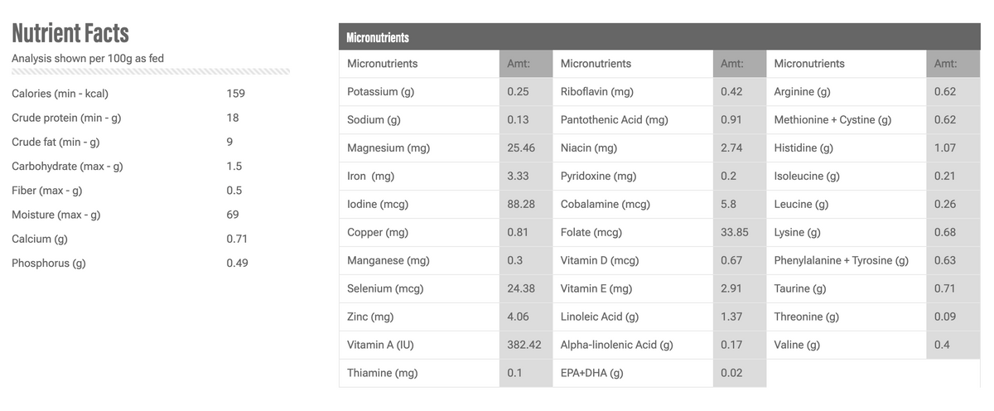
Task: Click the Moisture (max - g) value 69
Action: coord(233,215)
